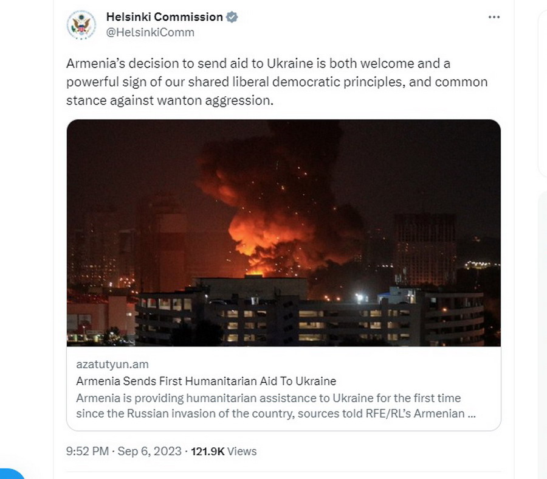This screenshot has width=547, height=479.
Task: Click the Helsinki Commission display name
Action: [164, 17]
